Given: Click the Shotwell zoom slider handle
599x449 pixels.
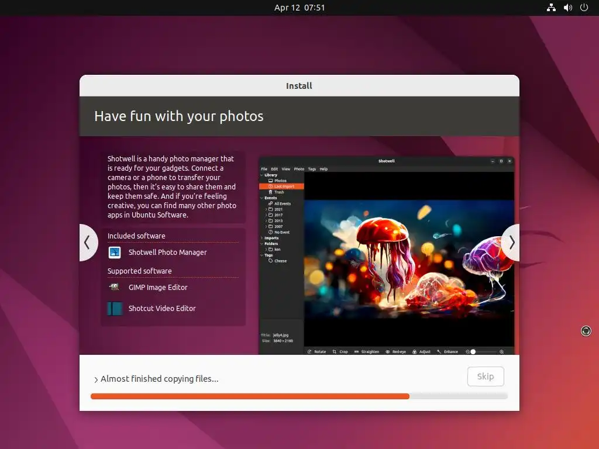Looking at the screenshot, I should [473, 351].
